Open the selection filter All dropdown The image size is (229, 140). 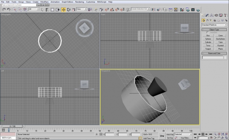pos(34,9)
